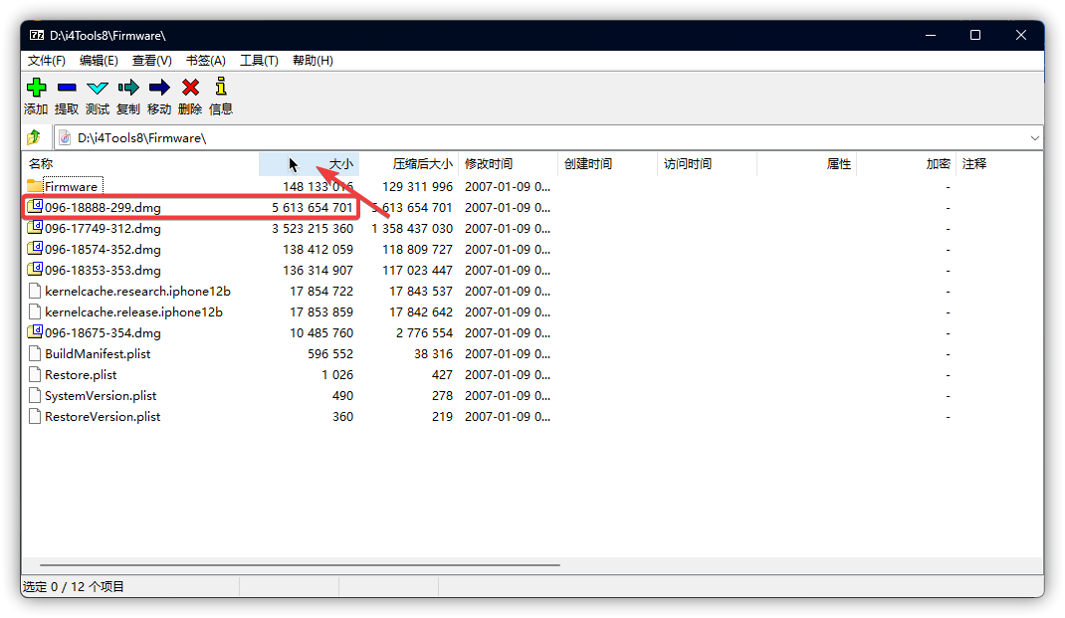The width and height of the screenshot is (1065, 618).
Task: Open the 文件 (File) menu
Action: click(46, 60)
